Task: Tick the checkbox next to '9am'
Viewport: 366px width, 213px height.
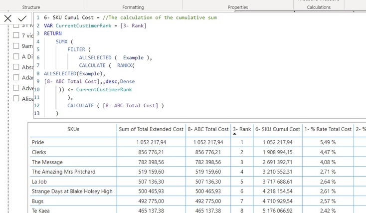Action: 16,46
